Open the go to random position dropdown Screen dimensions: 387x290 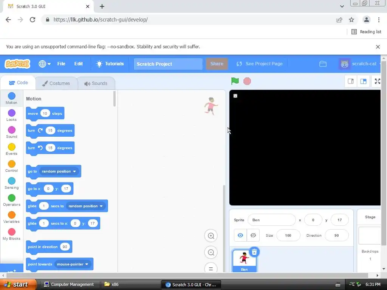(59, 171)
